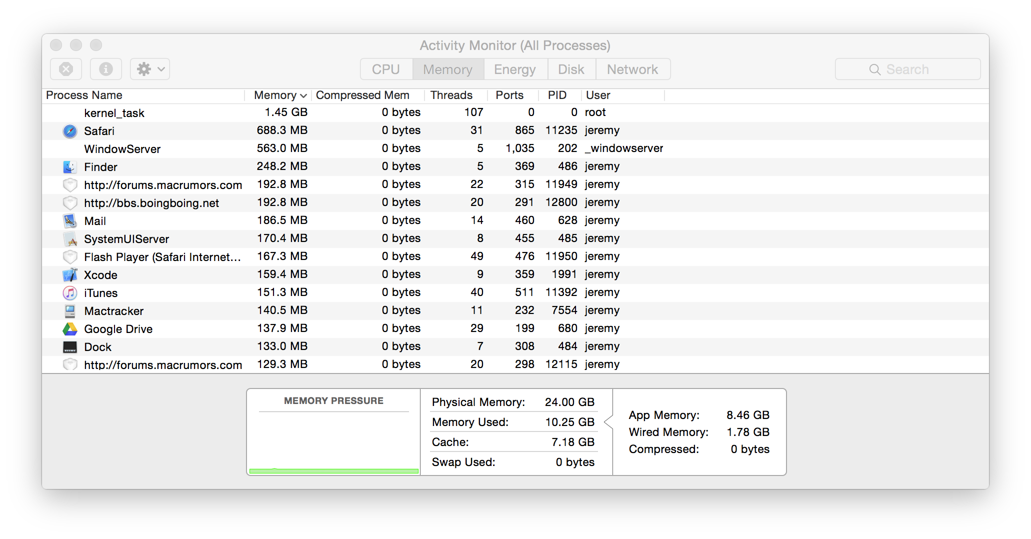Click the Search field
This screenshot has width=1031, height=539.
coord(907,69)
